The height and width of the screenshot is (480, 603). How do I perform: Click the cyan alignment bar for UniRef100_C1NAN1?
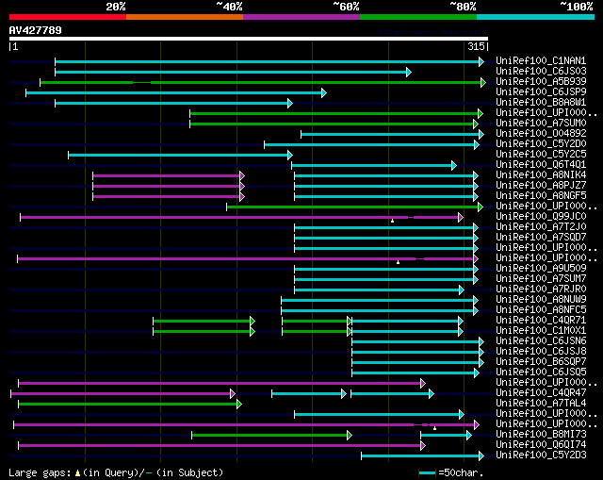269,61
